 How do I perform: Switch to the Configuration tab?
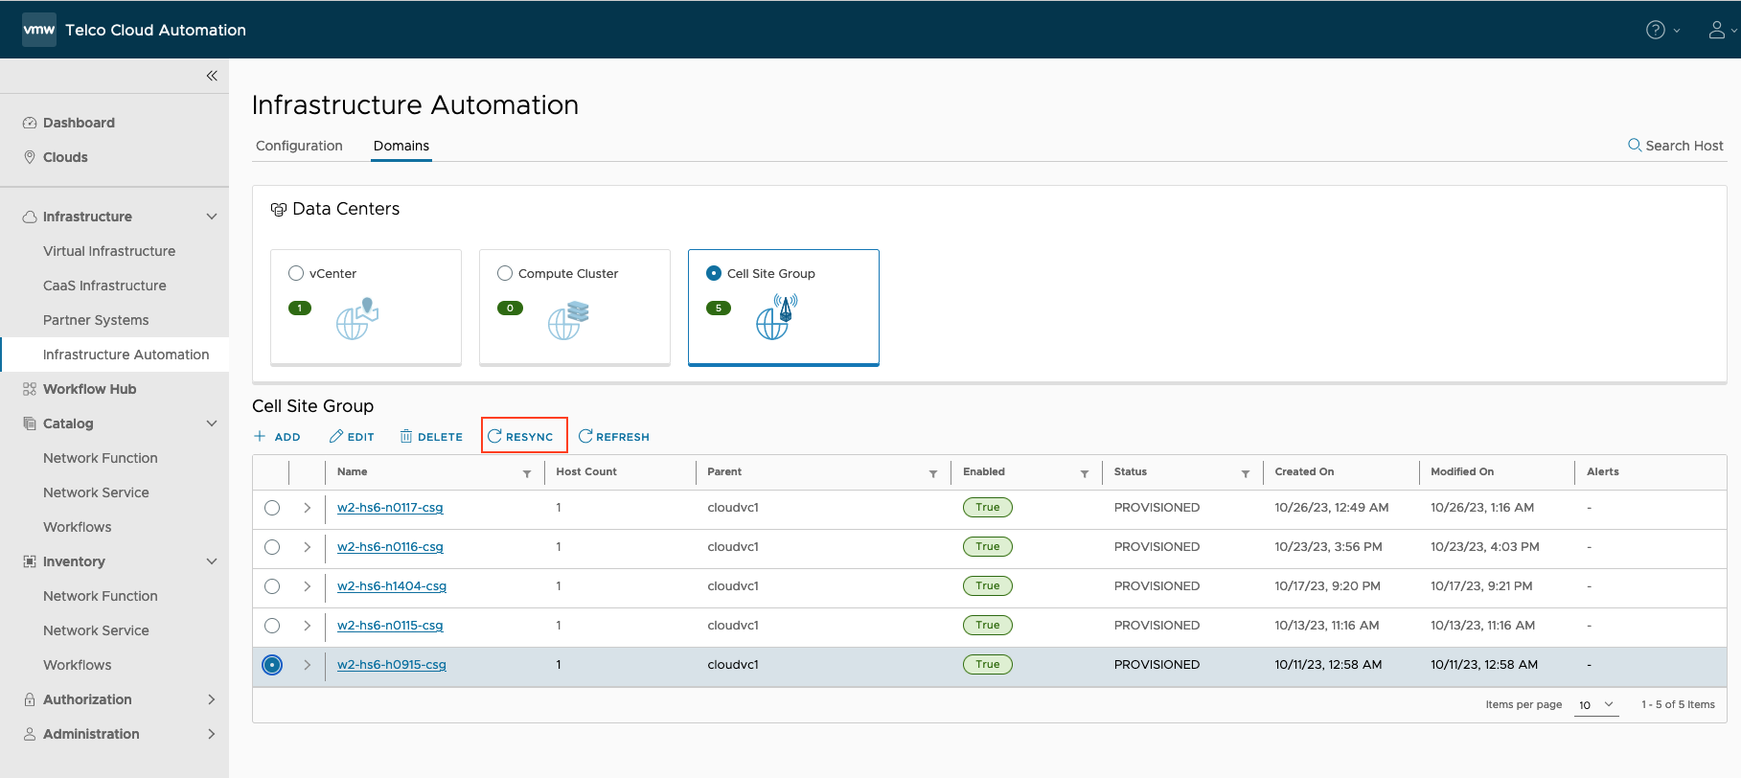tap(299, 146)
